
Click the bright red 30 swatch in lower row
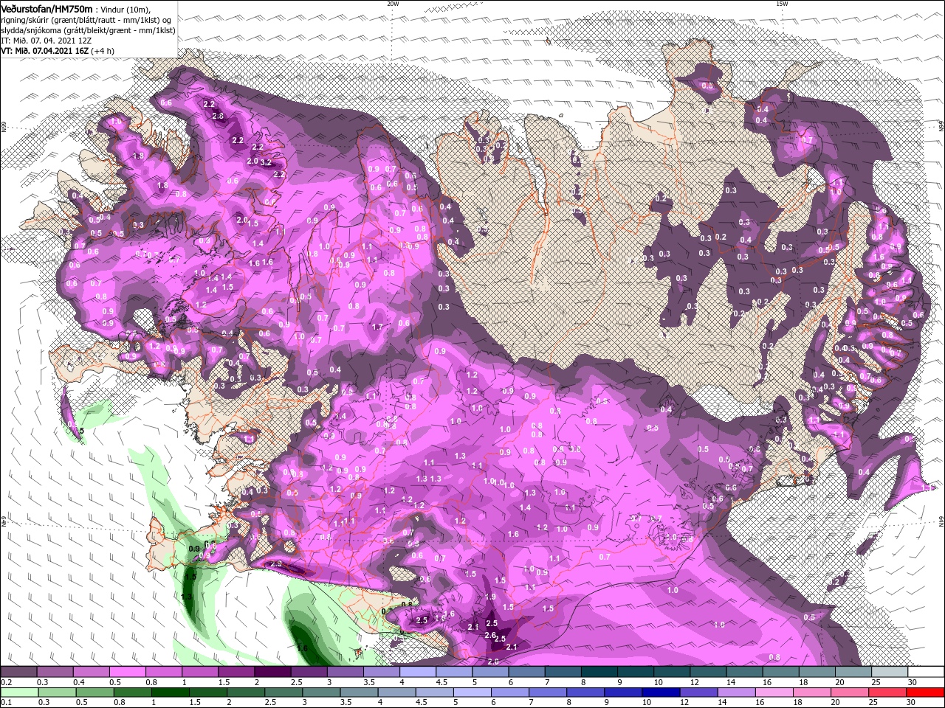(x=925, y=693)
